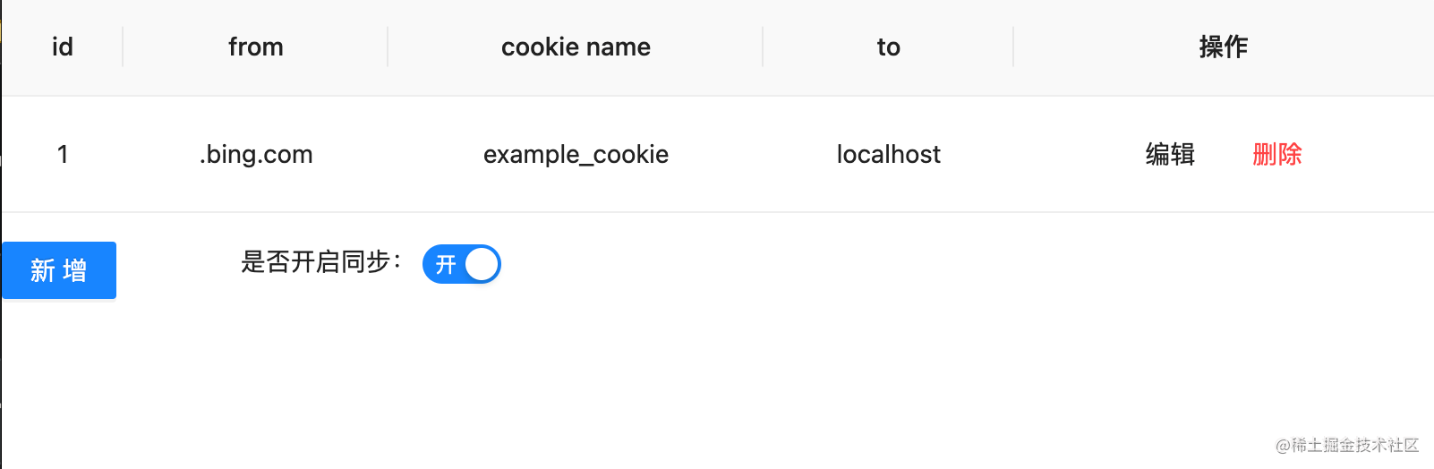Image resolution: width=1434 pixels, height=469 pixels.
Task: Click the divider between id and from headers
Action: pos(123,47)
